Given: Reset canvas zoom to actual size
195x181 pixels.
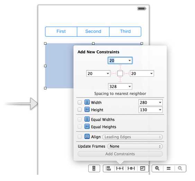Looking at the screenshot, I should point(169,169).
